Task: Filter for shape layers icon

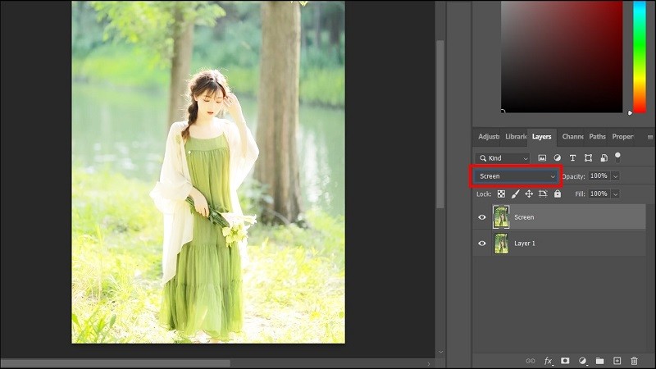Action: point(588,158)
